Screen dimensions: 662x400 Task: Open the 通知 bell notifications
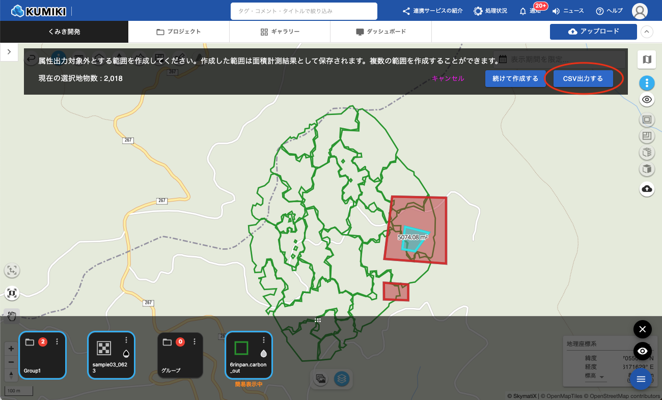(523, 11)
